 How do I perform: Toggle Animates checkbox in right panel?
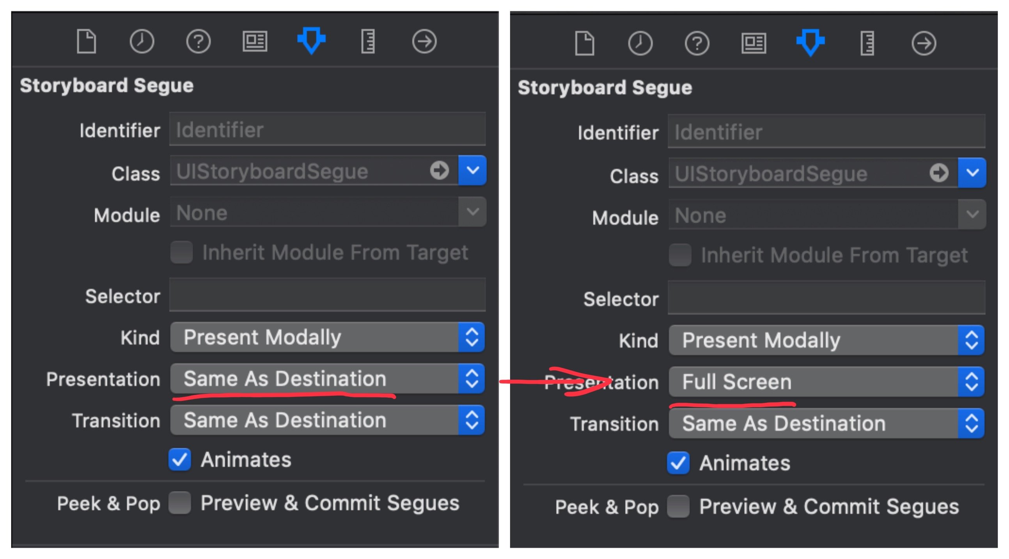pyautogui.click(x=678, y=463)
